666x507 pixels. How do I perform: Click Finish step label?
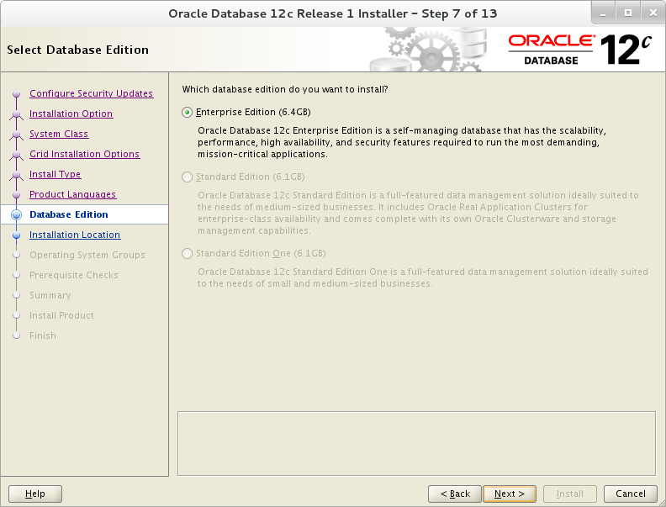pyautogui.click(x=43, y=335)
